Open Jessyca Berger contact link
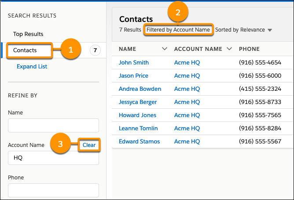This screenshot has width=294, height=200. [x=138, y=102]
